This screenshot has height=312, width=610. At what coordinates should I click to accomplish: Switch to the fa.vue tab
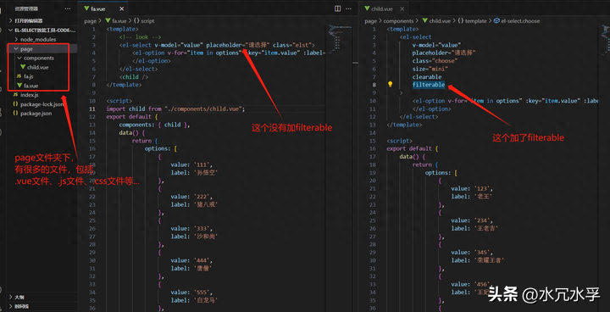(98, 8)
